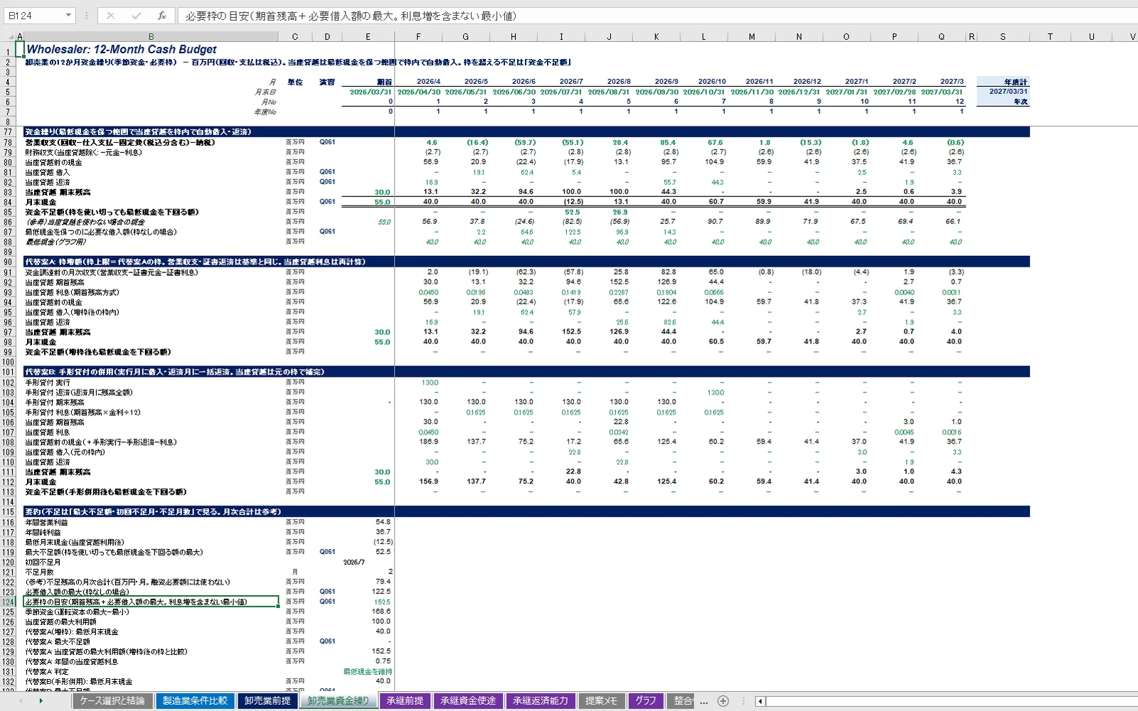Image resolution: width=1138 pixels, height=711 pixels.
Task: Select column S header
Action: pos(1003,36)
